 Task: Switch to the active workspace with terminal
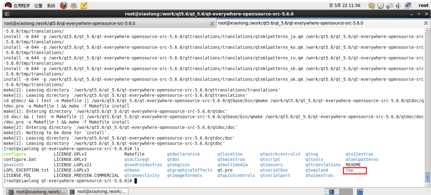pos(332,192)
